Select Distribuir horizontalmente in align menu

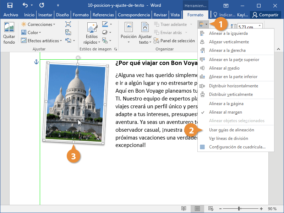point(233,86)
